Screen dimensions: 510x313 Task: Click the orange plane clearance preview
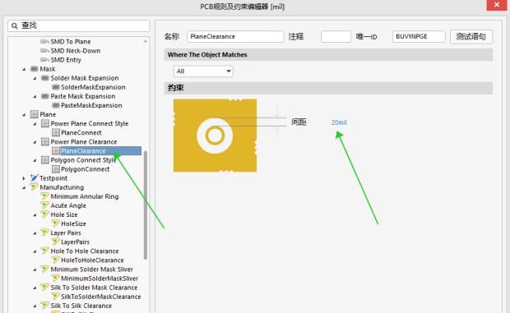(x=215, y=136)
